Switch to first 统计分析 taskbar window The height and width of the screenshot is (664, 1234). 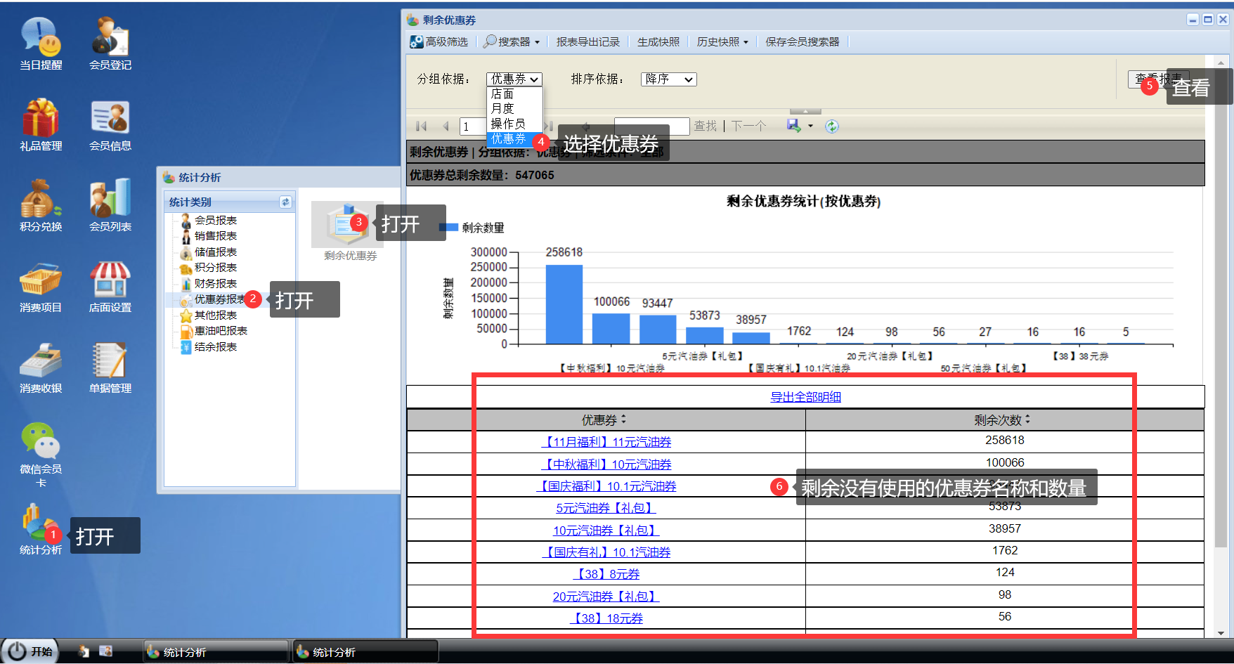[216, 652]
